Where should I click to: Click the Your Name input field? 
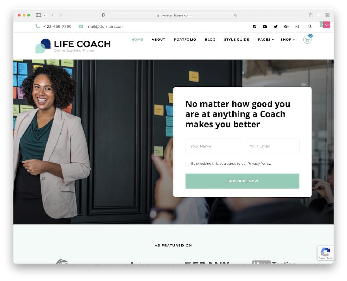pos(213,146)
